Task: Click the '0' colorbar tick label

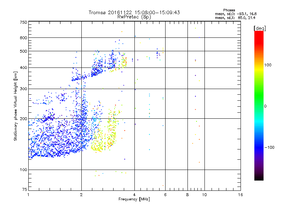Action: [265, 106]
